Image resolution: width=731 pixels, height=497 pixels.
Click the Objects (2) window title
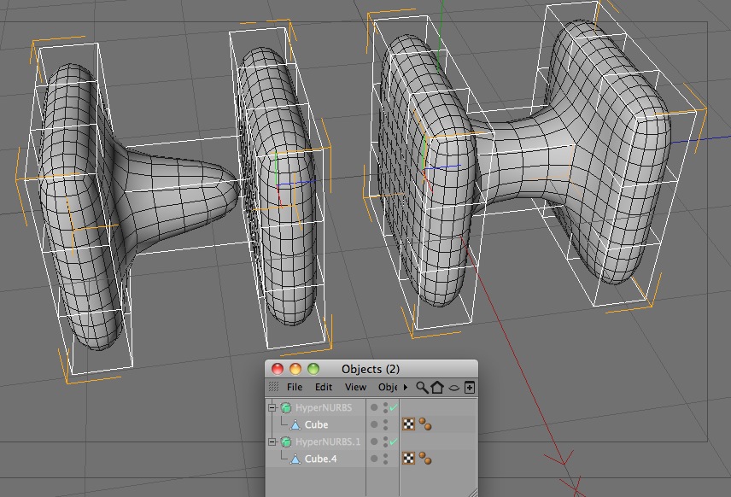[371, 369]
